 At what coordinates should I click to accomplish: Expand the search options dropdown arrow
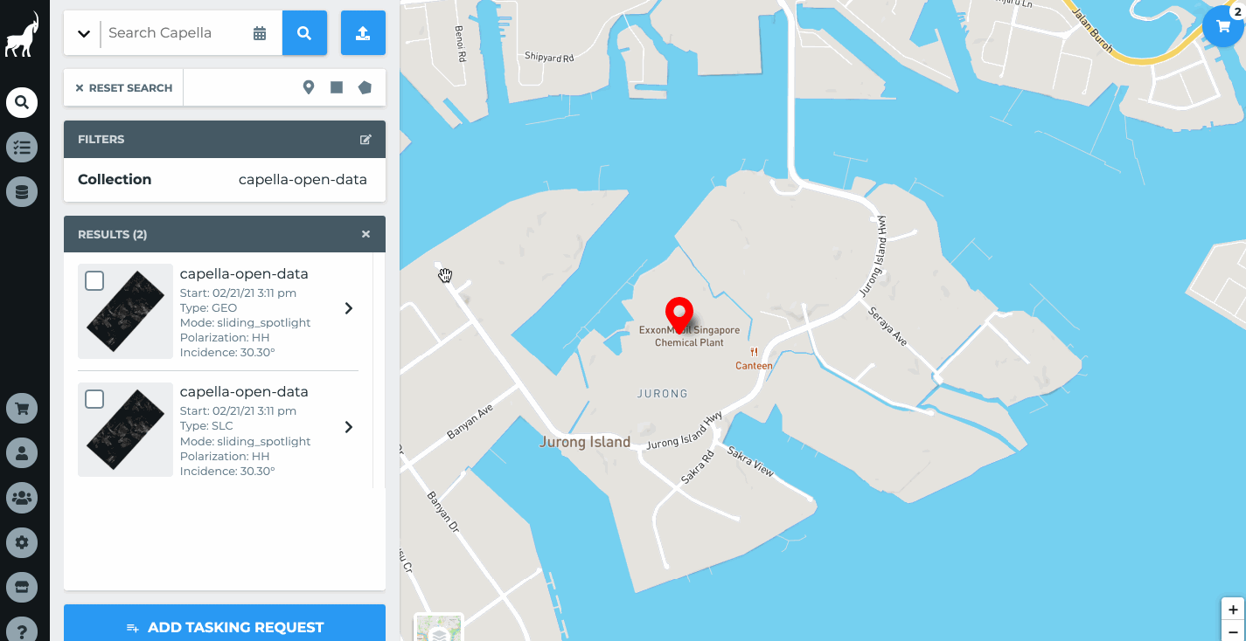click(84, 33)
